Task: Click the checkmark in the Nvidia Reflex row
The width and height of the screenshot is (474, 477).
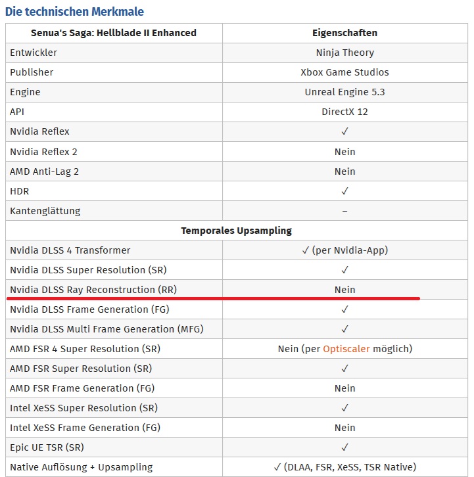Action: point(344,131)
